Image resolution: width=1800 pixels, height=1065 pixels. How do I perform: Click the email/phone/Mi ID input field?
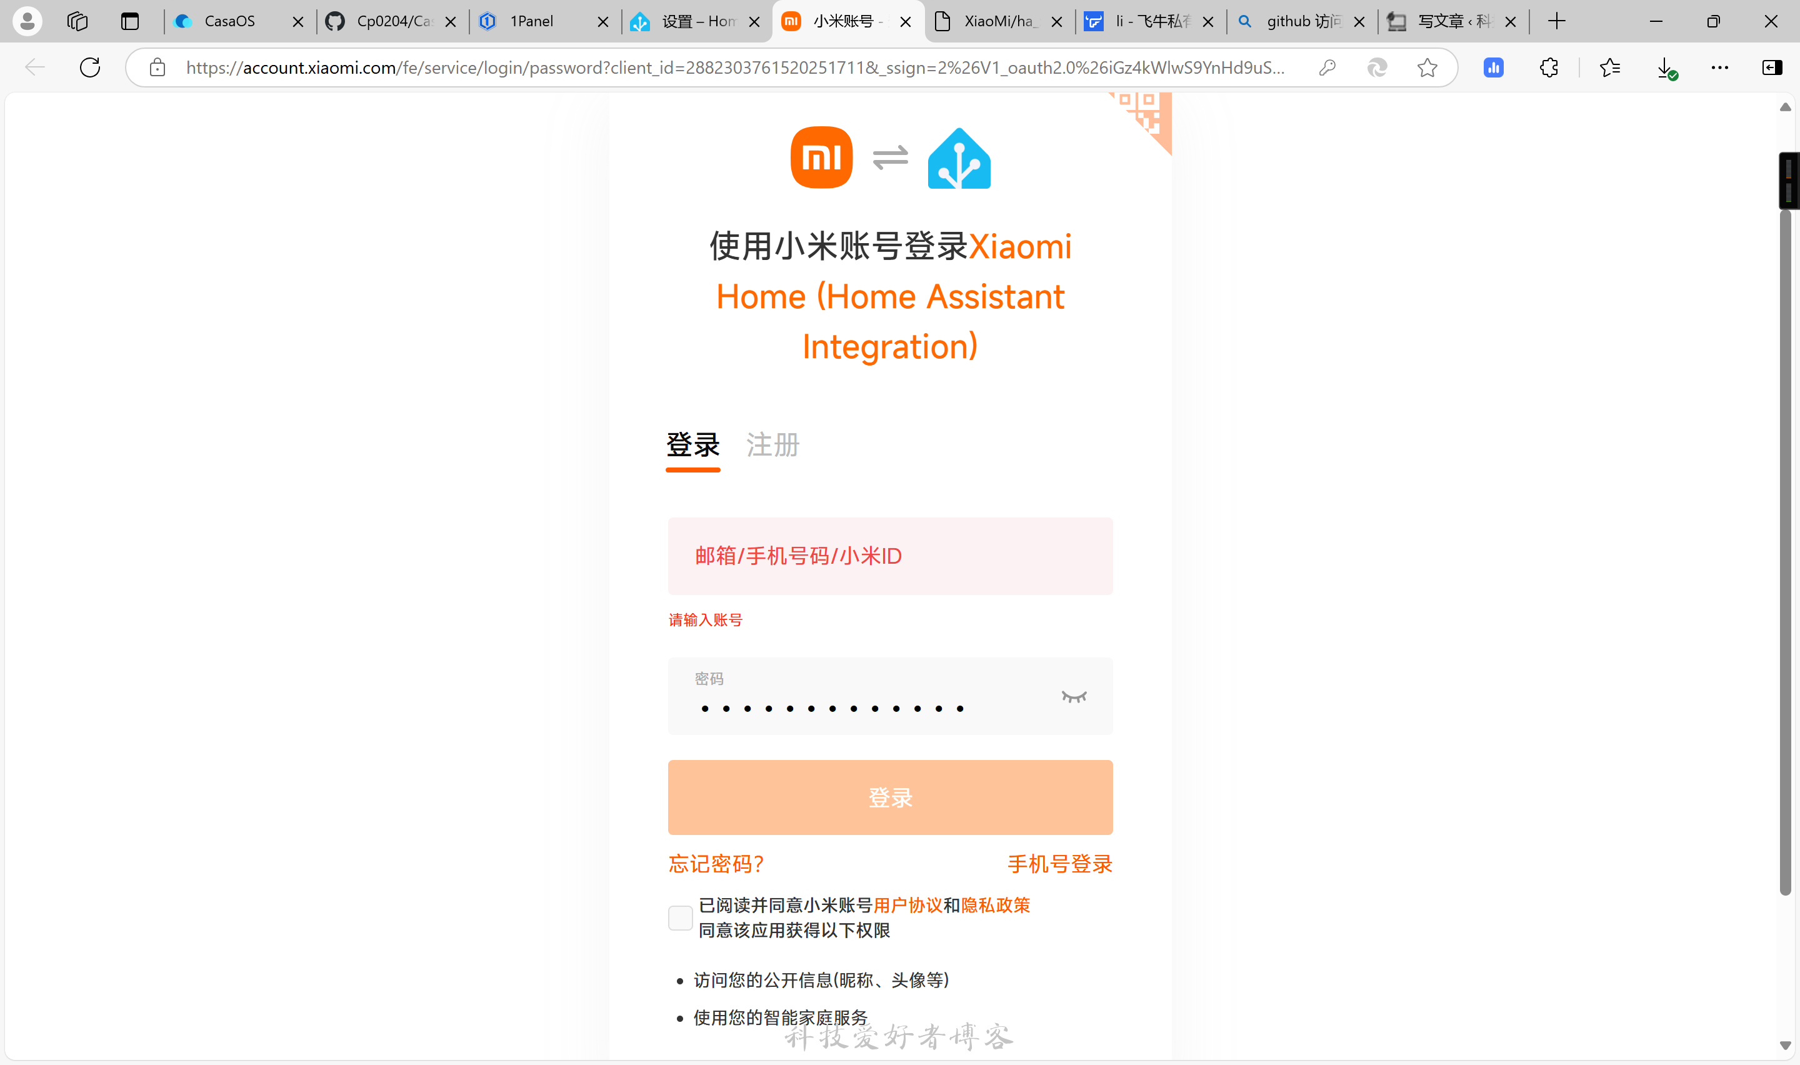click(x=889, y=556)
